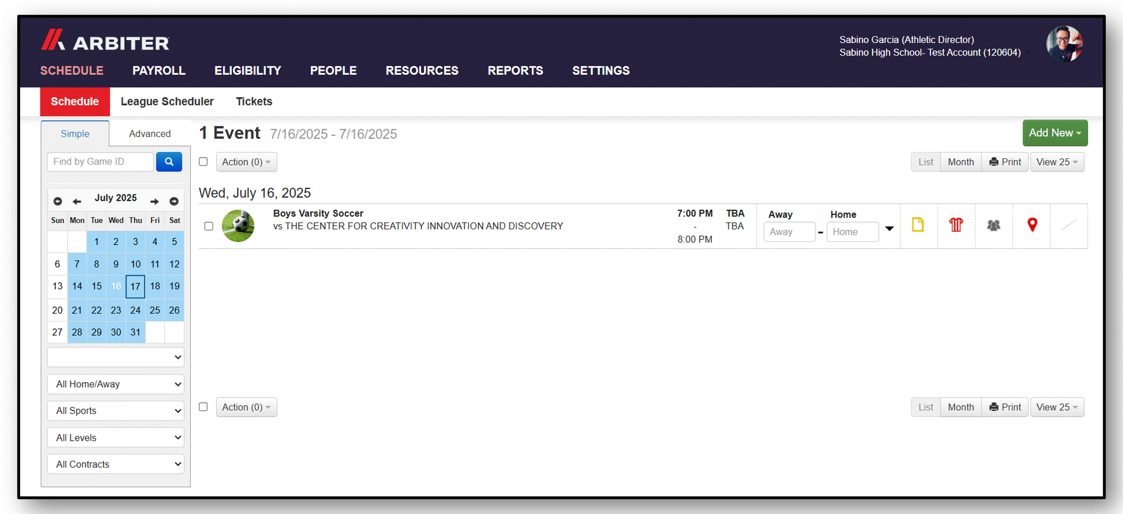Open Boys Varsity Soccer event title
This screenshot has height=514, width=1123.
(318, 213)
